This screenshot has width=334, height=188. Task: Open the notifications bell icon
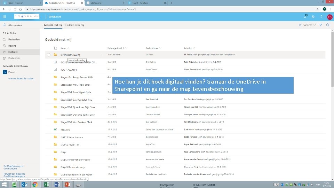click(305, 17)
